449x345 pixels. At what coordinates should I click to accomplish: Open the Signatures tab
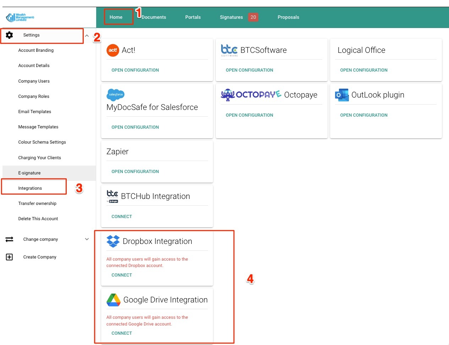tap(231, 17)
